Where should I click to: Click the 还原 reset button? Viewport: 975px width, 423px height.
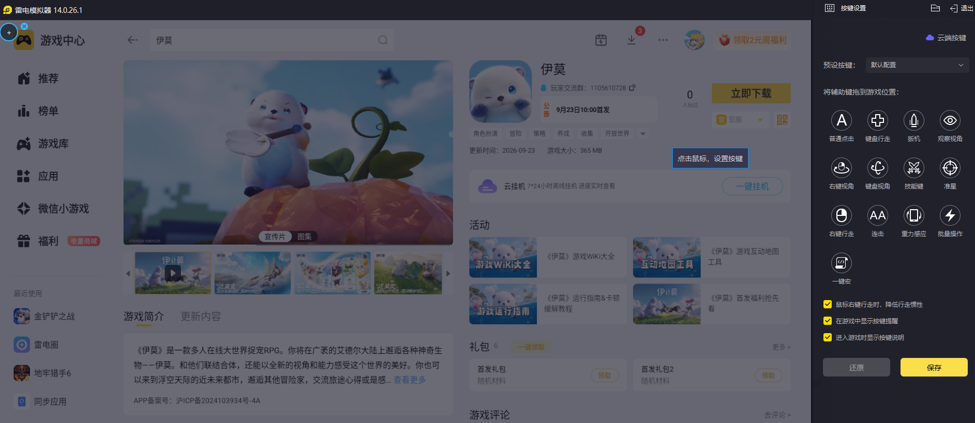point(857,367)
